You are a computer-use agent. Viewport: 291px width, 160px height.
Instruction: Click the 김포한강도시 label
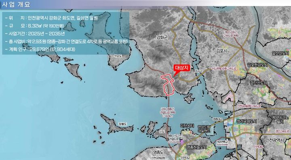pos(257,65)
